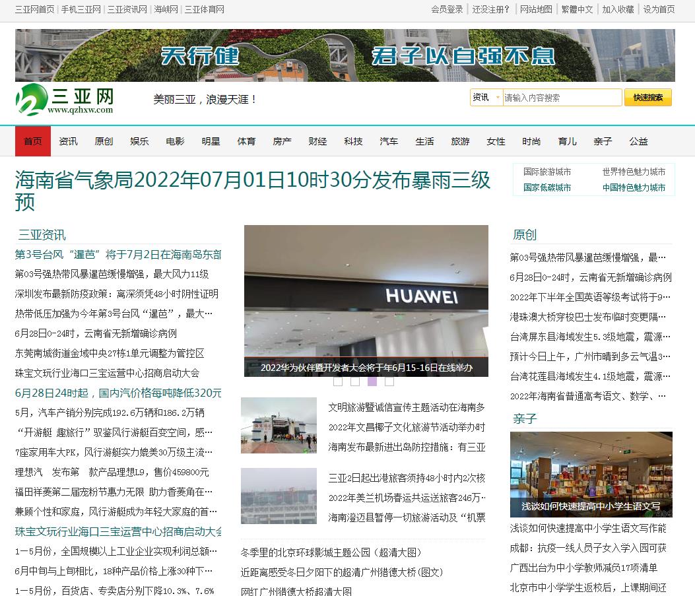
Task: Click the 会员登录 link
Action: pyautogui.click(x=447, y=9)
